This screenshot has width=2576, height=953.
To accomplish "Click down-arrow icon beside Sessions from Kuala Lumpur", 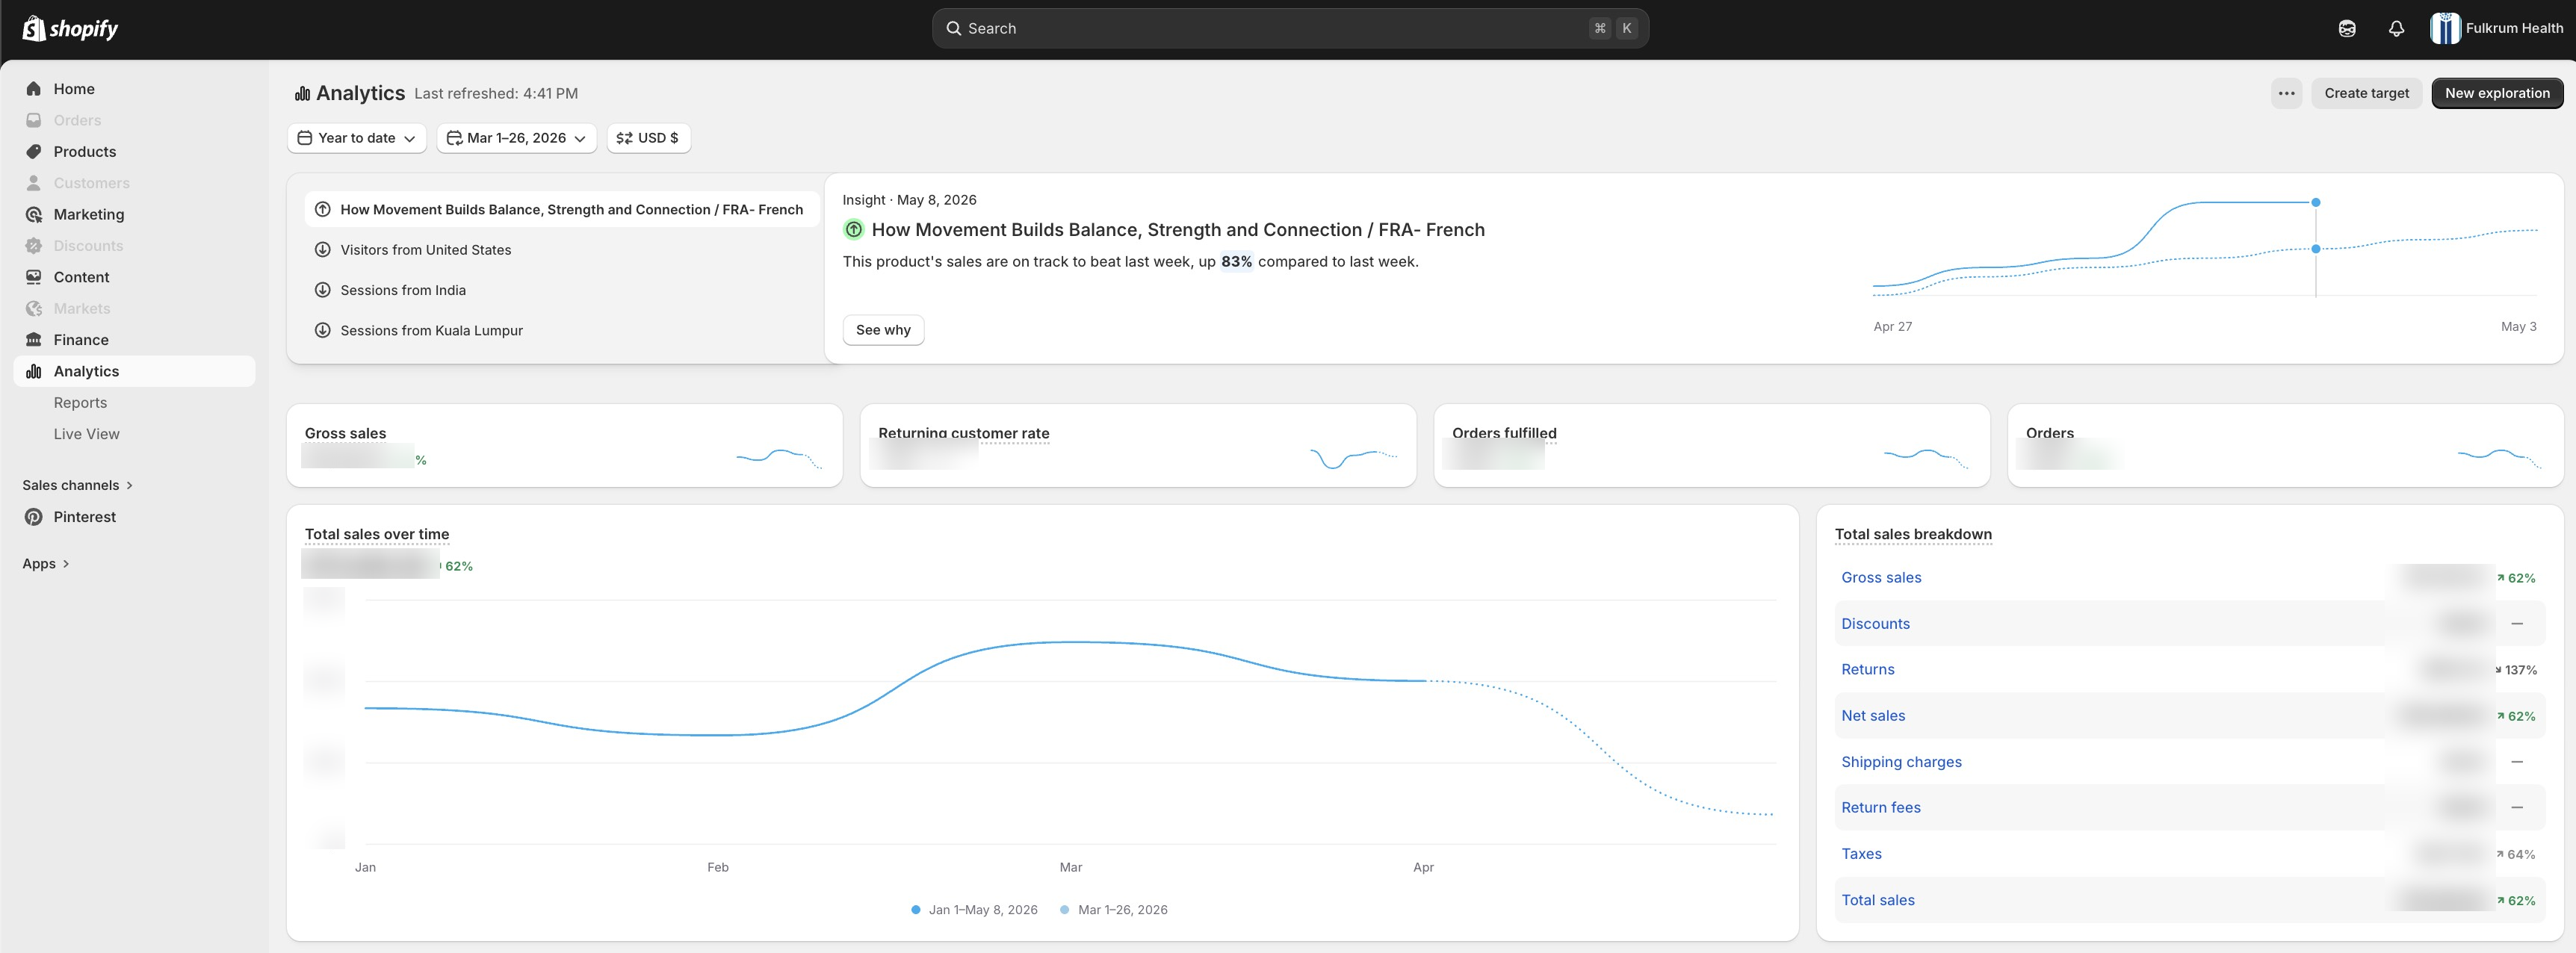I will tap(322, 330).
